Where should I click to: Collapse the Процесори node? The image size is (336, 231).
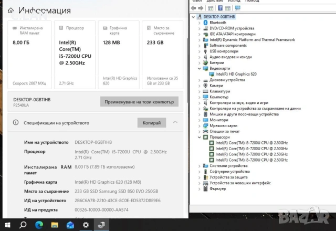[199, 137]
